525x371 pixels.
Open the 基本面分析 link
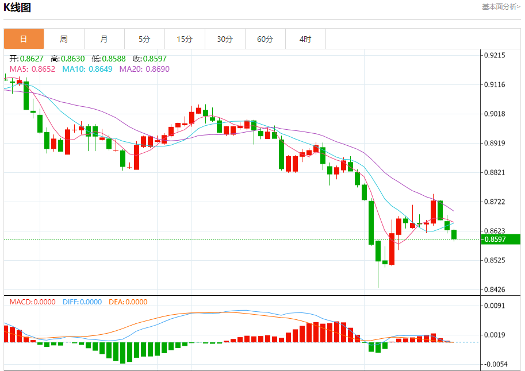click(x=501, y=7)
